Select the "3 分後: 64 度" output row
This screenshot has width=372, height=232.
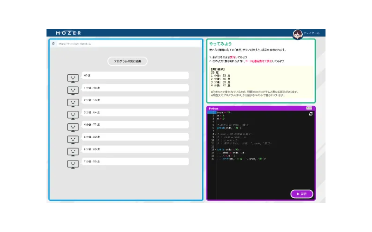pos(135,112)
